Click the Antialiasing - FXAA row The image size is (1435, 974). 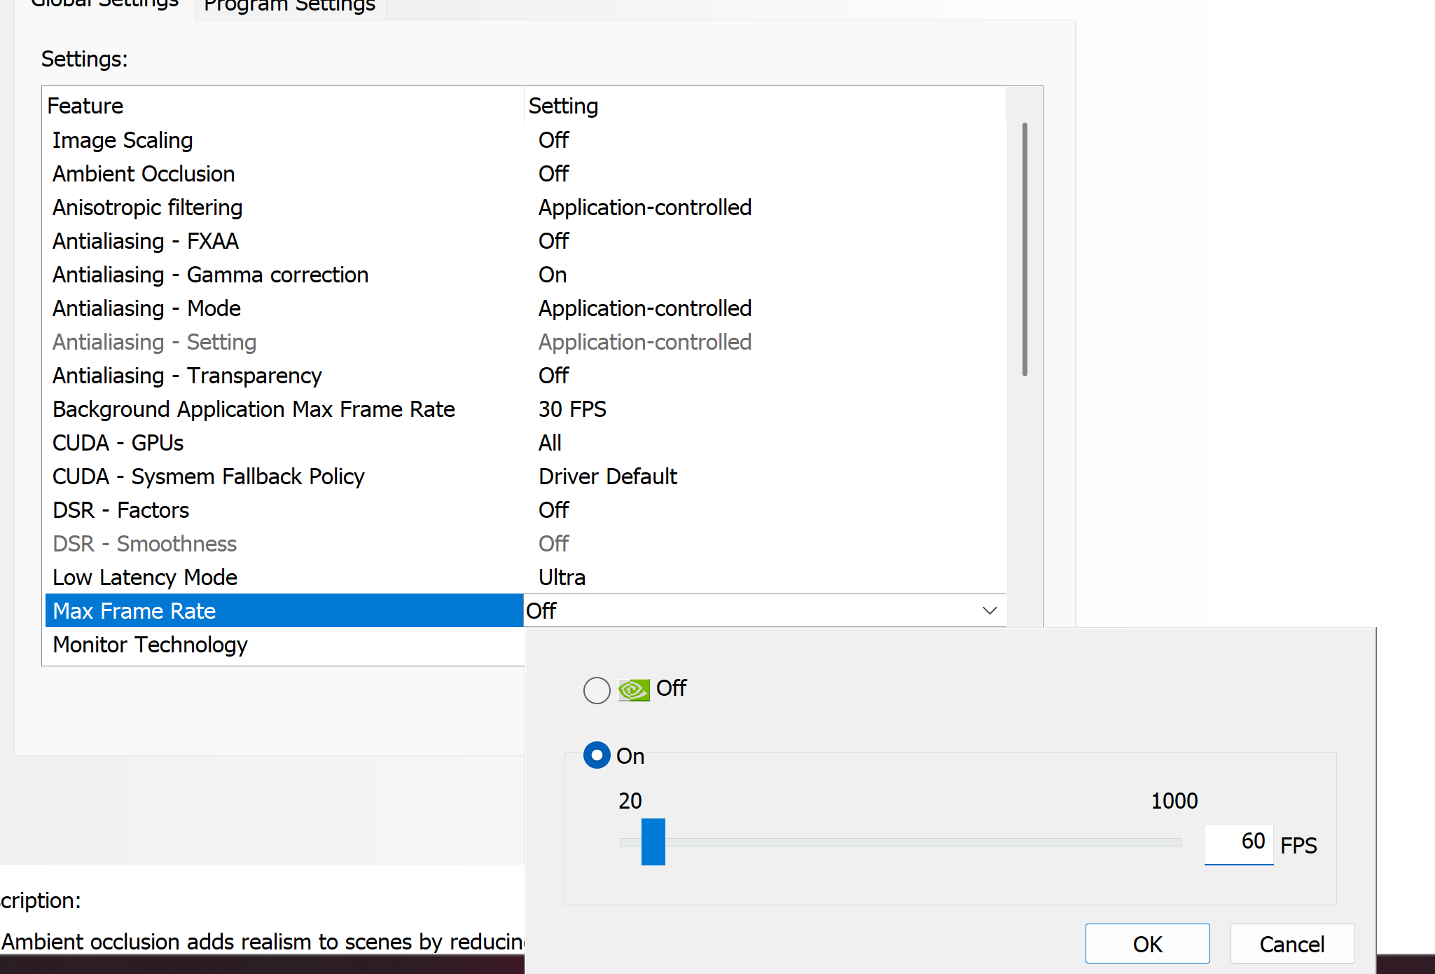(x=146, y=241)
